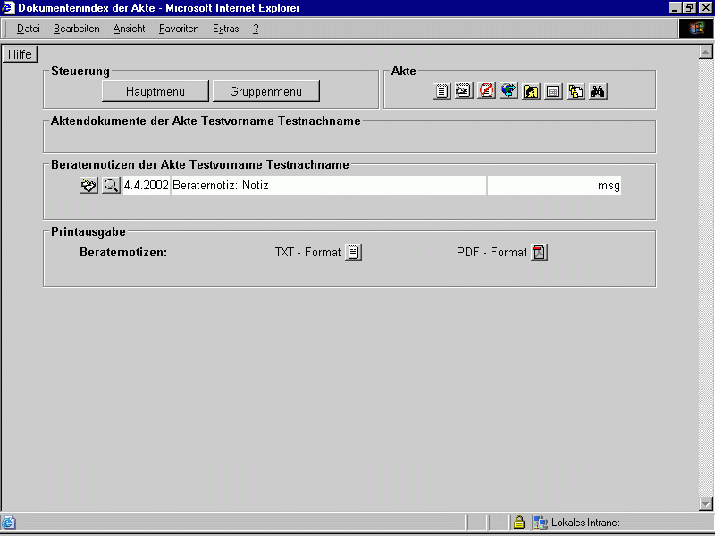Click the image document icon in Akte
This screenshot has height=536, width=715.
pyautogui.click(x=464, y=91)
